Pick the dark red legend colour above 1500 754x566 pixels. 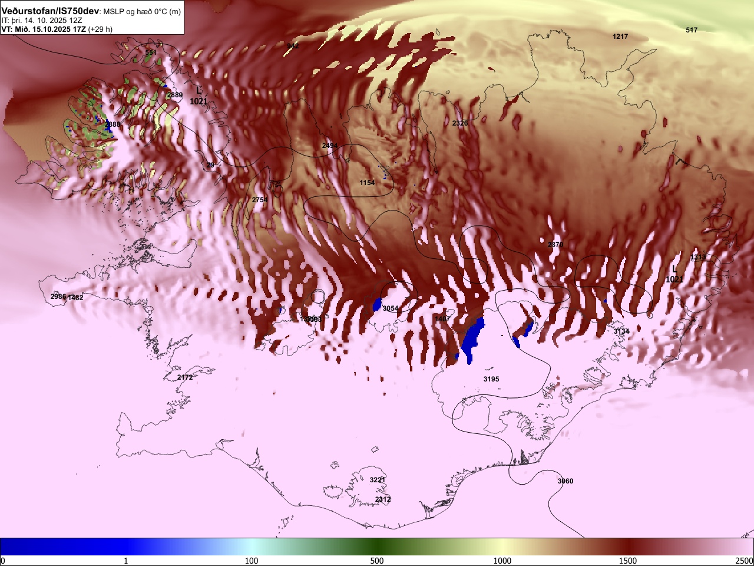628,547
